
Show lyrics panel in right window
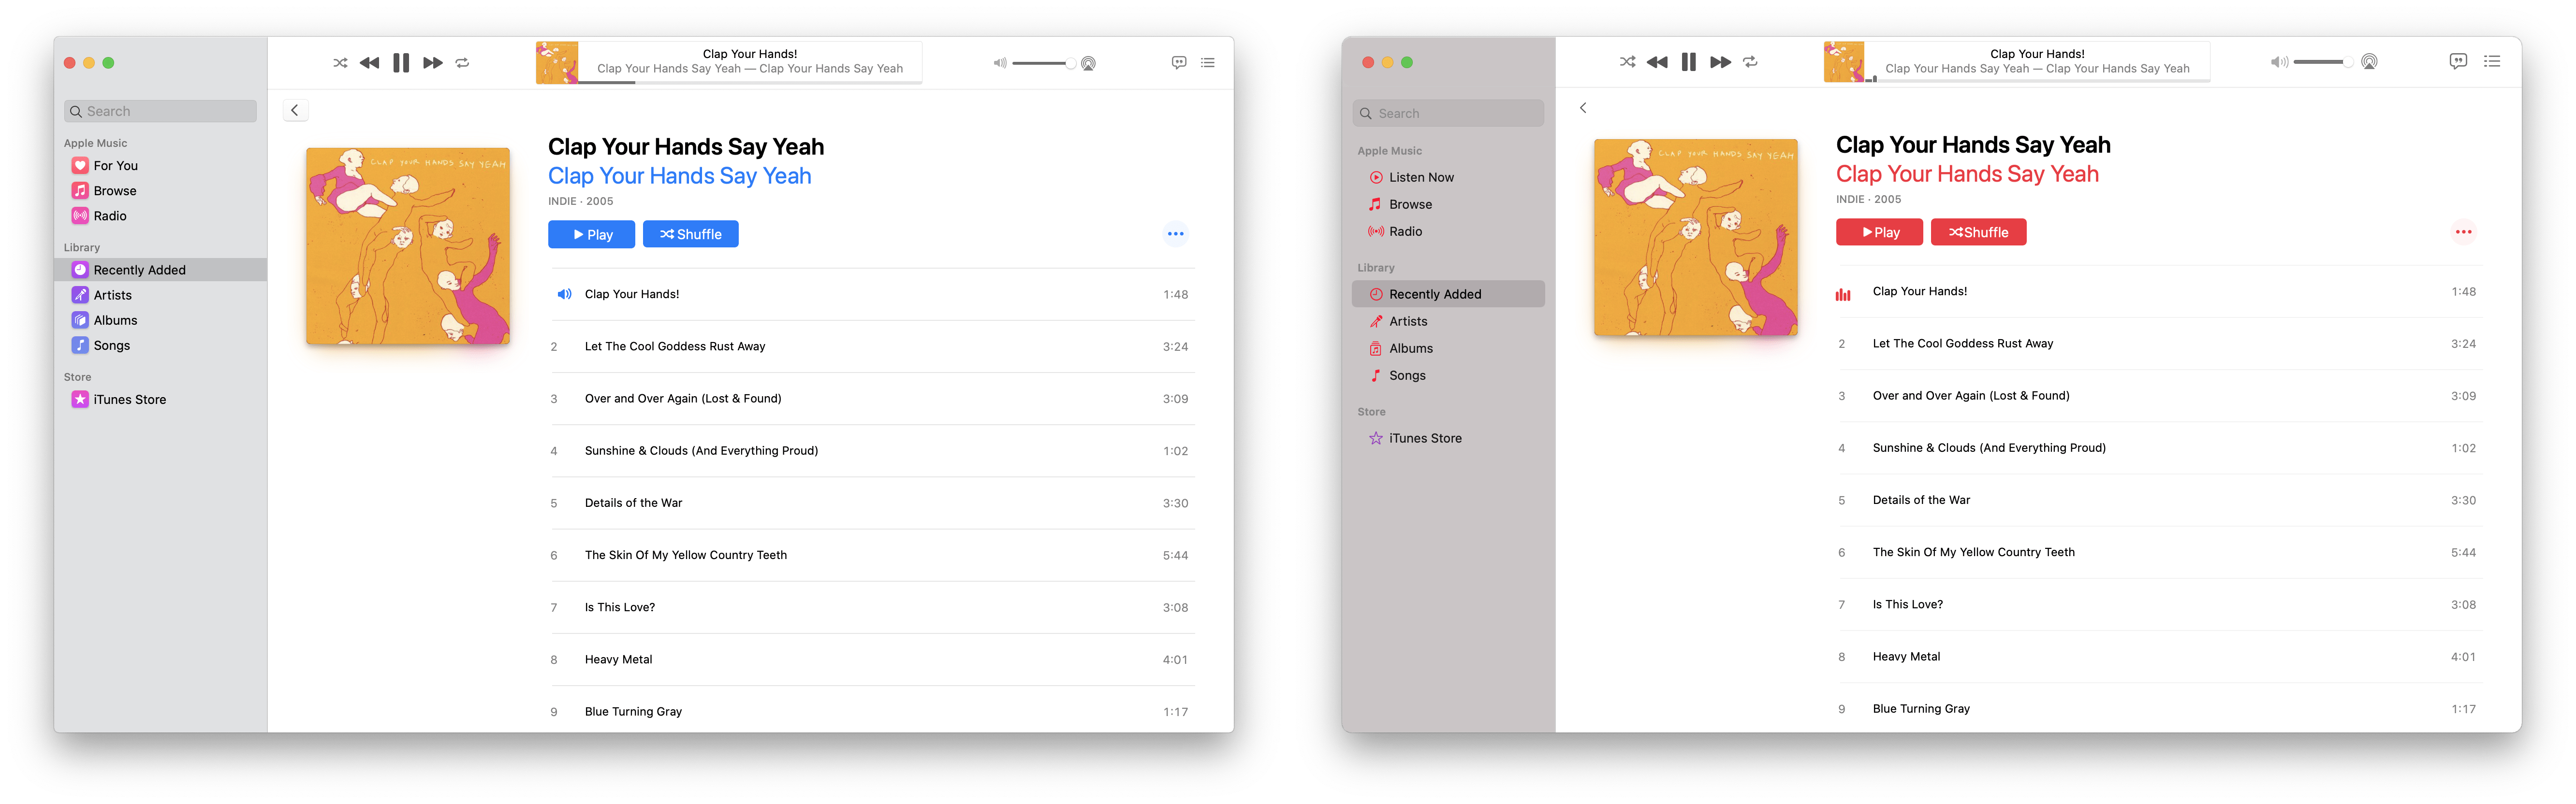(2458, 62)
